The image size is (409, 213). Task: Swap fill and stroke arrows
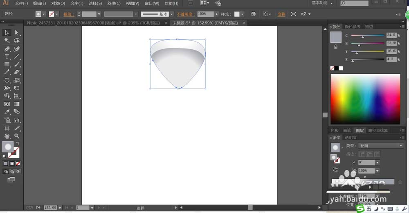(x=18, y=143)
